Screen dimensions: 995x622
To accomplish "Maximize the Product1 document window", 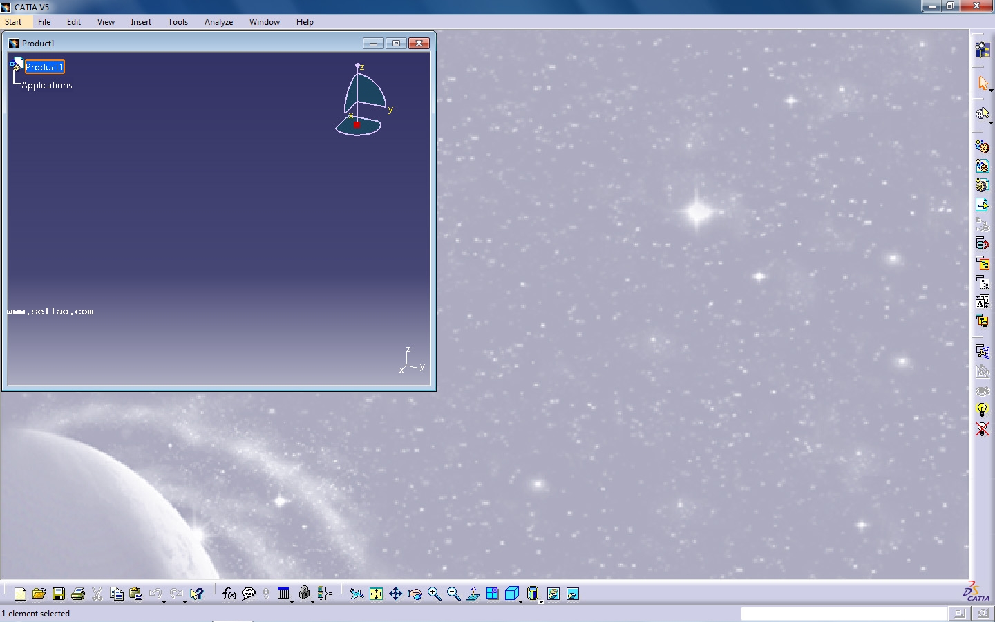I will [x=396, y=44].
